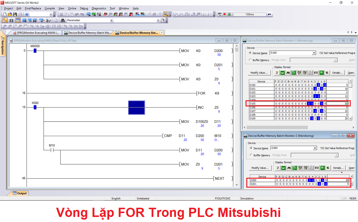Click the project tree Navigation icon
The height and width of the screenshot is (222, 358).
point(5,20)
